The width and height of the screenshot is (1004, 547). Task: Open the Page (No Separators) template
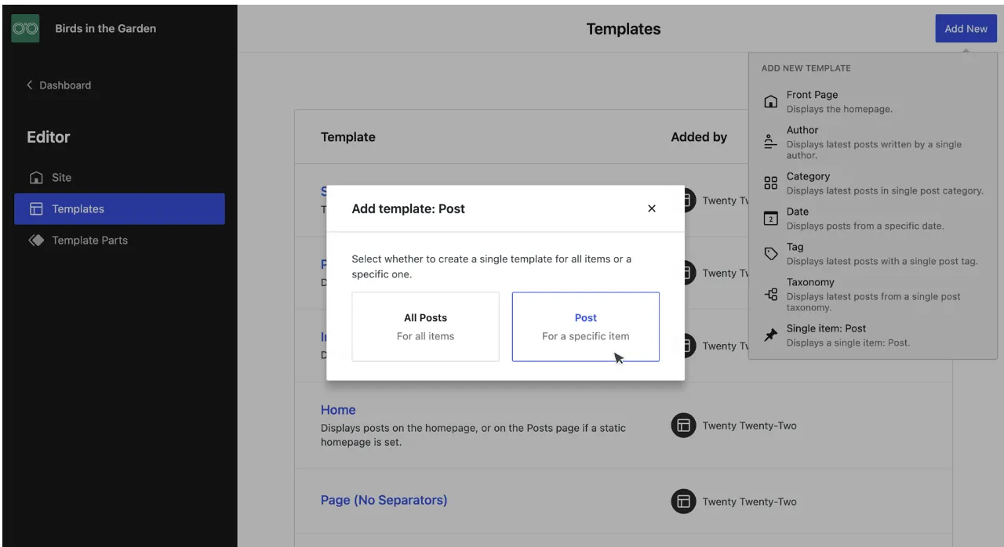pyautogui.click(x=384, y=500)
